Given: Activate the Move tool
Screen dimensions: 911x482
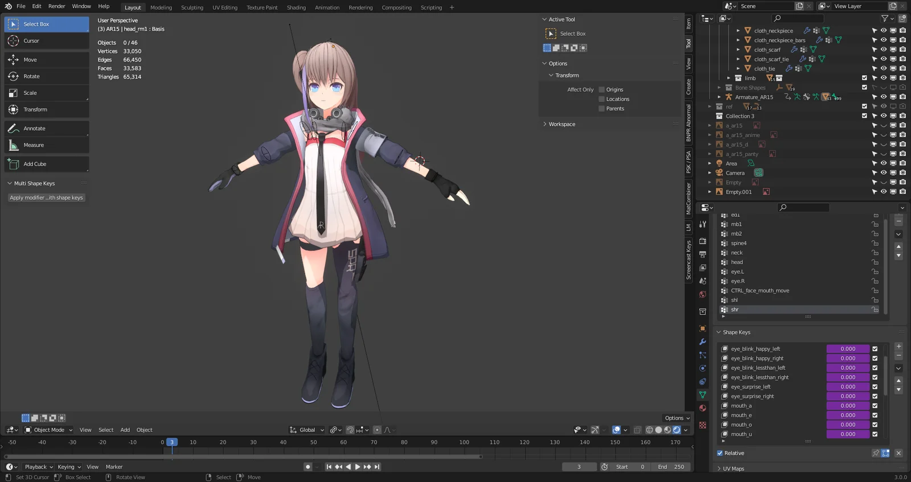Looking at the screenshot, I should pos(47,60).
